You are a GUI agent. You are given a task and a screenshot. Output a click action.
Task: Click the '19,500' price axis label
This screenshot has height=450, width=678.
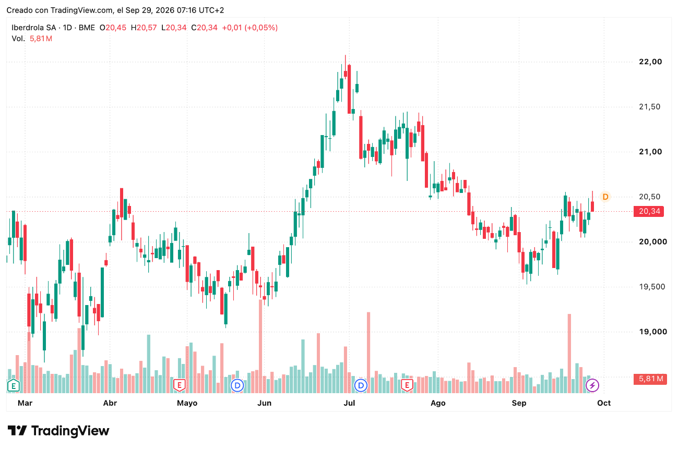pos(652,287)
